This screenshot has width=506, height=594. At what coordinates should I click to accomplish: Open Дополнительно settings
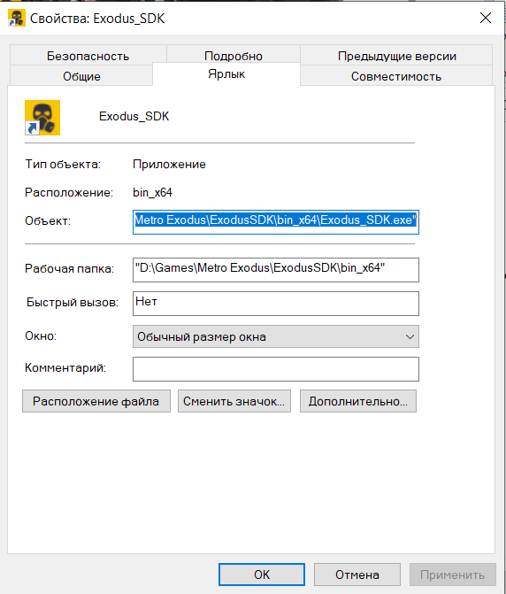click(x=358, y=401)
